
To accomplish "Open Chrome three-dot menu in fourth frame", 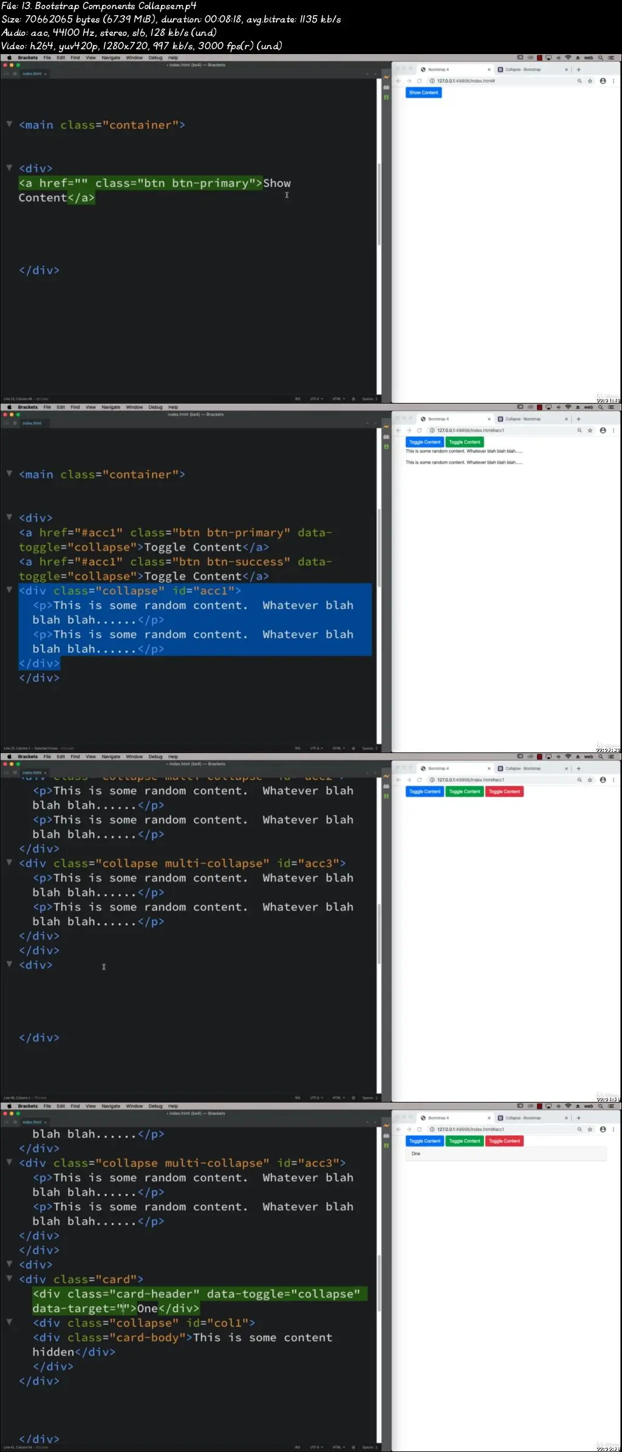I will tap(613, 1129).
